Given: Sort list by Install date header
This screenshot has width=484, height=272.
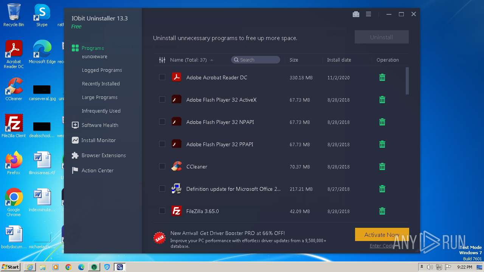Looking at the screenshot, I should pos(339,60).
